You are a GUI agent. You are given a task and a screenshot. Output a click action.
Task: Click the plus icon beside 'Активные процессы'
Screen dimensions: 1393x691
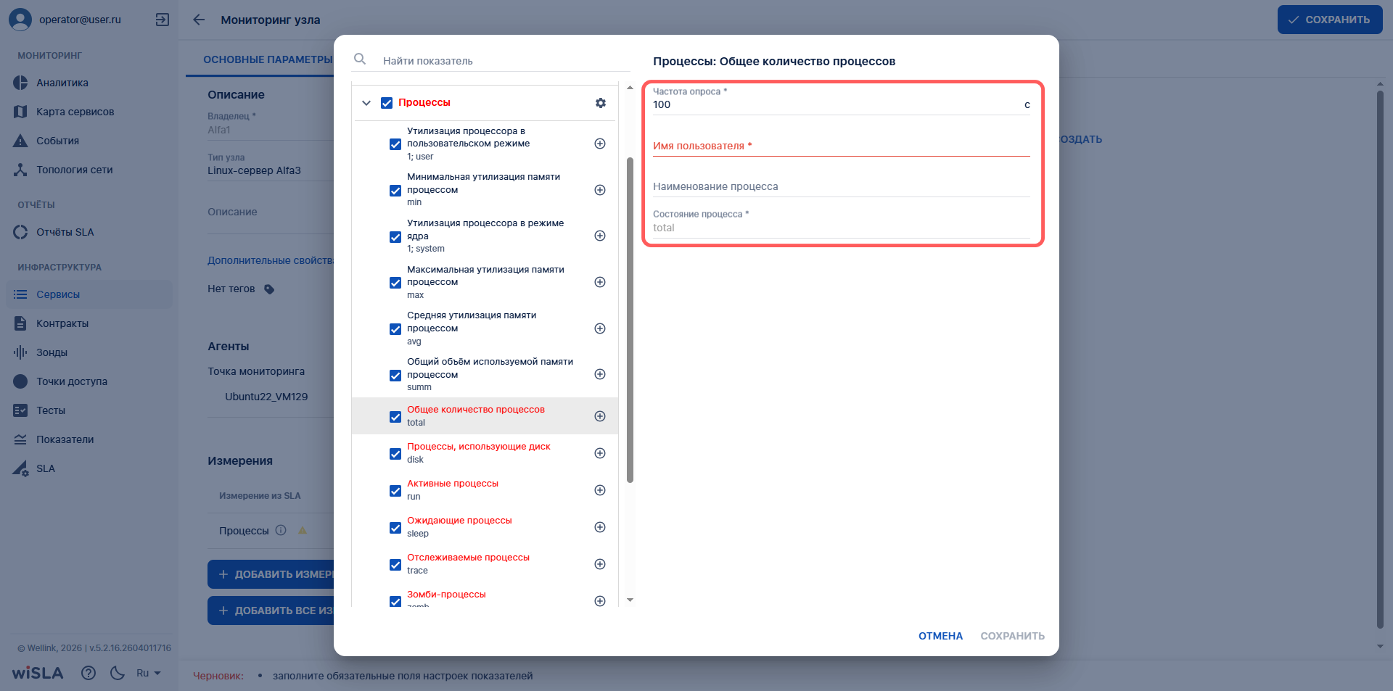[600, 490]
